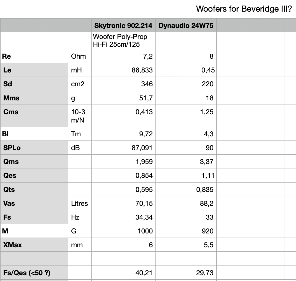The height and width of the screenshot is (281, 296).
Task: Select Skytronic Bl value 9,72
Action: pos(123,134)
